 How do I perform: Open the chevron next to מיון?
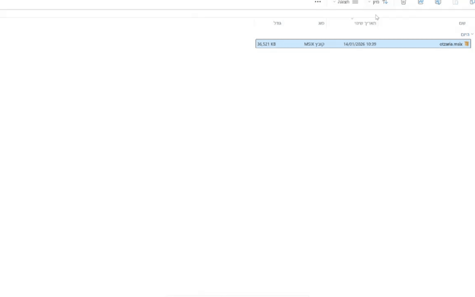point(368,3)
